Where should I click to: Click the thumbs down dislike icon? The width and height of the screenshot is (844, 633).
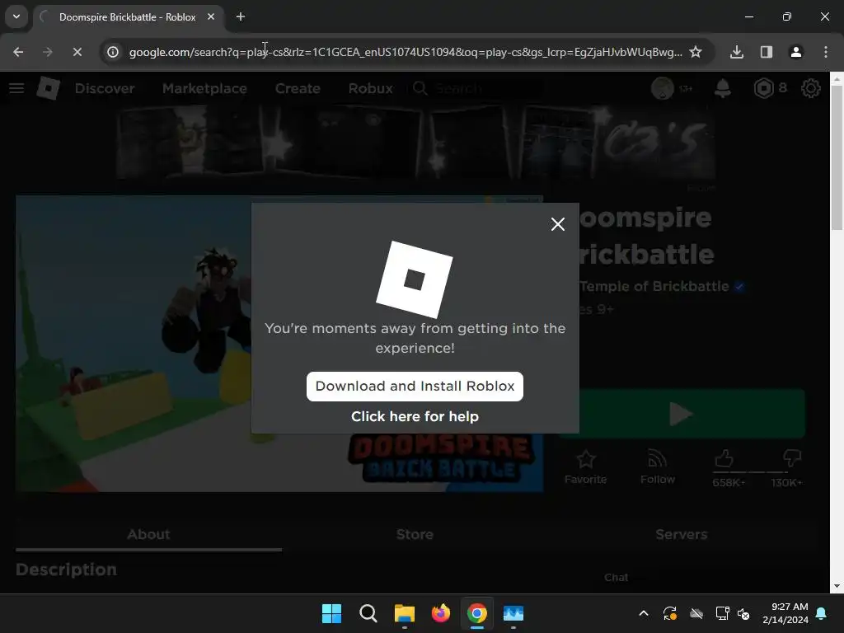(792, 459)
